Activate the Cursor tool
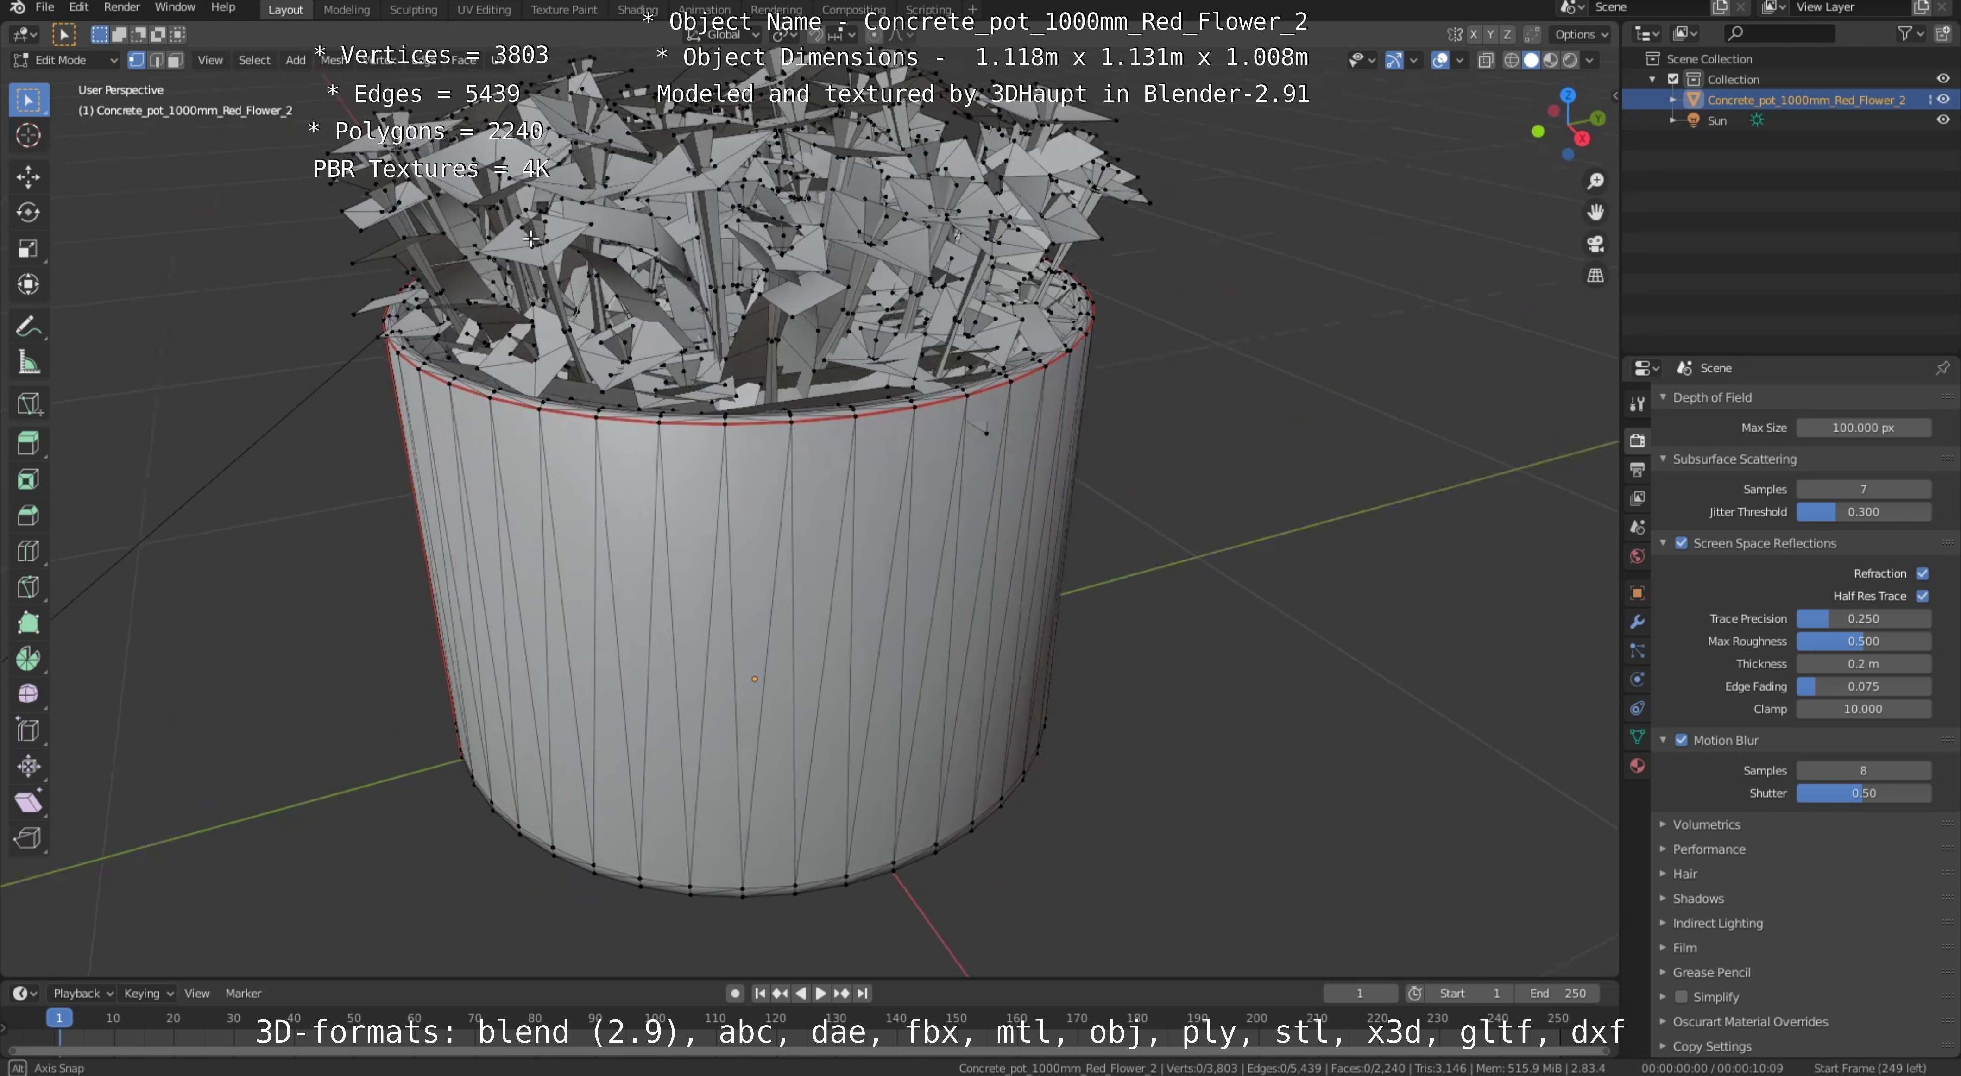Viewport: 1961px width, 1076px height. tap(28, 135)
